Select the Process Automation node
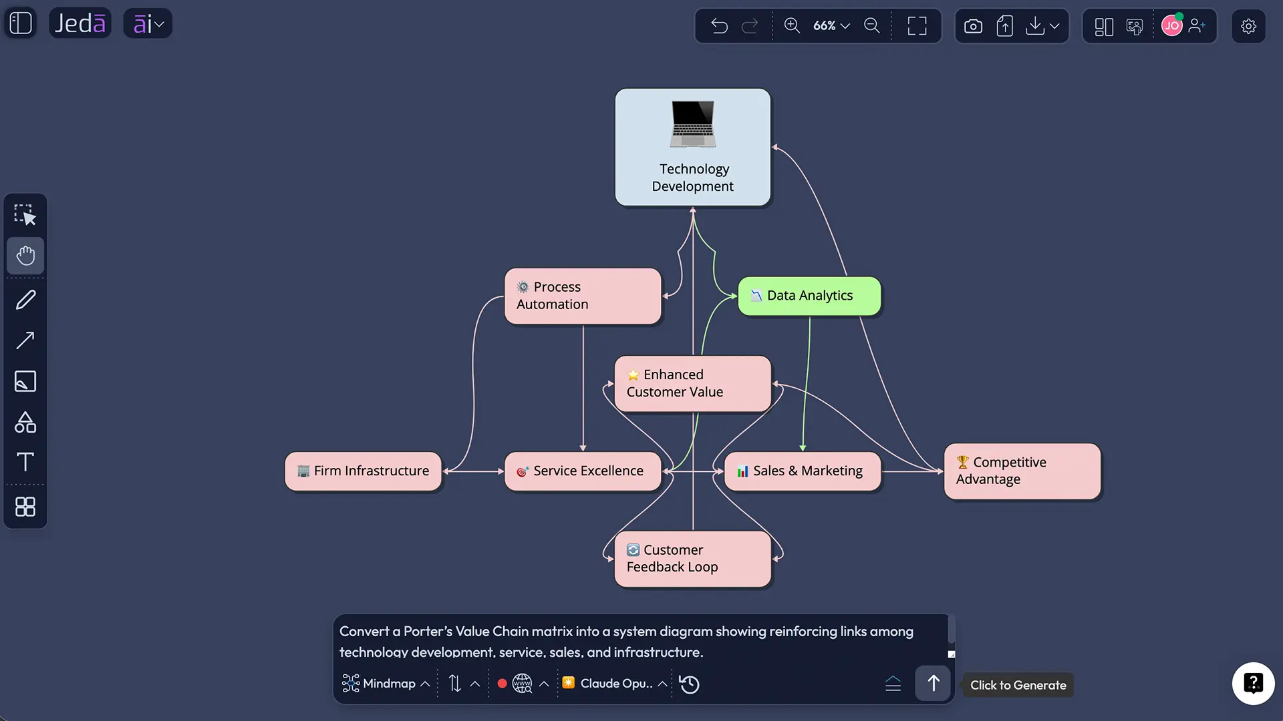The image size is (1283, 721). pyautogui.click(x=583, y=296)
